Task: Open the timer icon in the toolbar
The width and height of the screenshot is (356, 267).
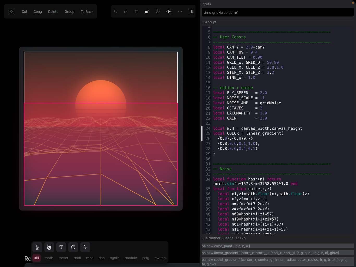Action: coord(158,11)
